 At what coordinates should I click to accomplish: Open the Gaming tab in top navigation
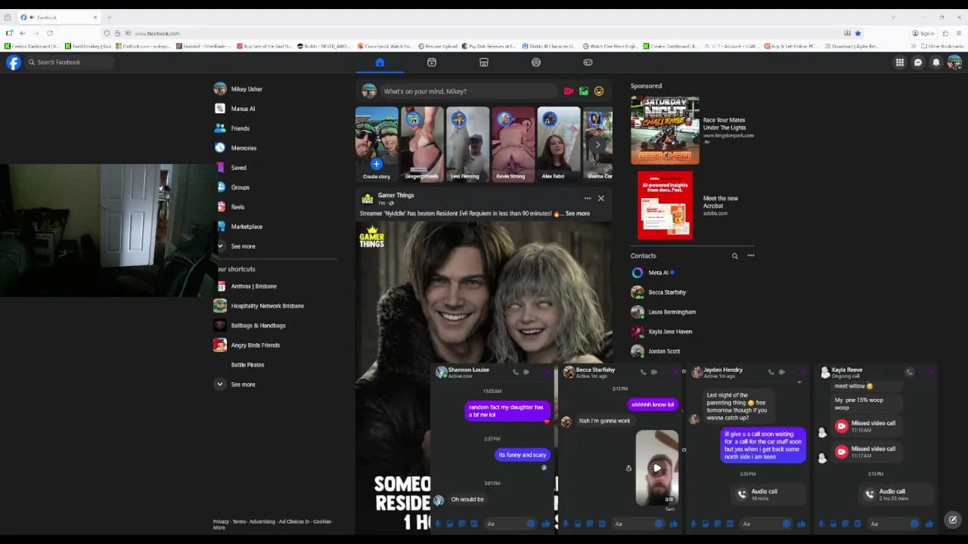coord(588,62)
